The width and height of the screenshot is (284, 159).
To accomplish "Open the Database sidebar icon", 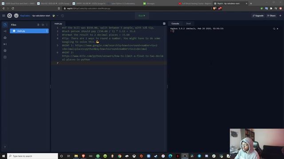I will click(5, 57).
